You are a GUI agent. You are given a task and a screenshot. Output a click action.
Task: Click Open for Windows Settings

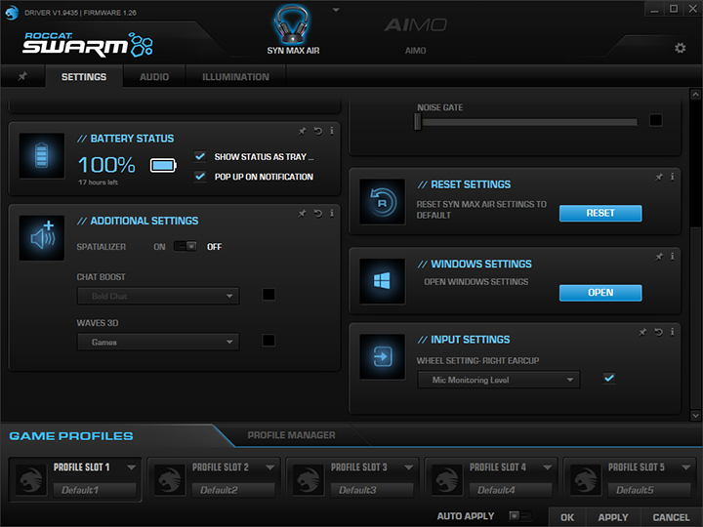[600, 293]
